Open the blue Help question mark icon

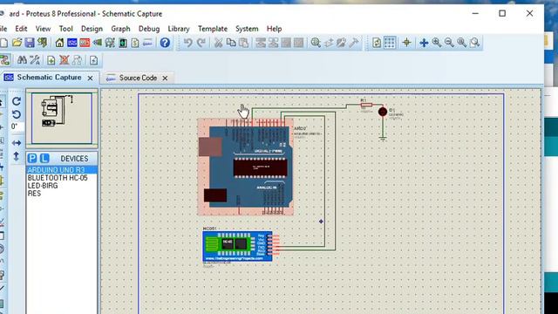pyautogui.click(x=165, y=43)
